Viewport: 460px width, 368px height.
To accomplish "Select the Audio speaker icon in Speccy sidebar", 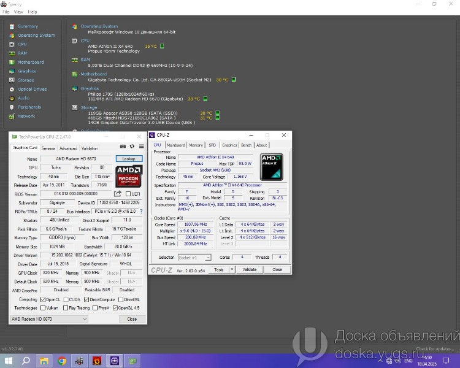I will (12, 98).
